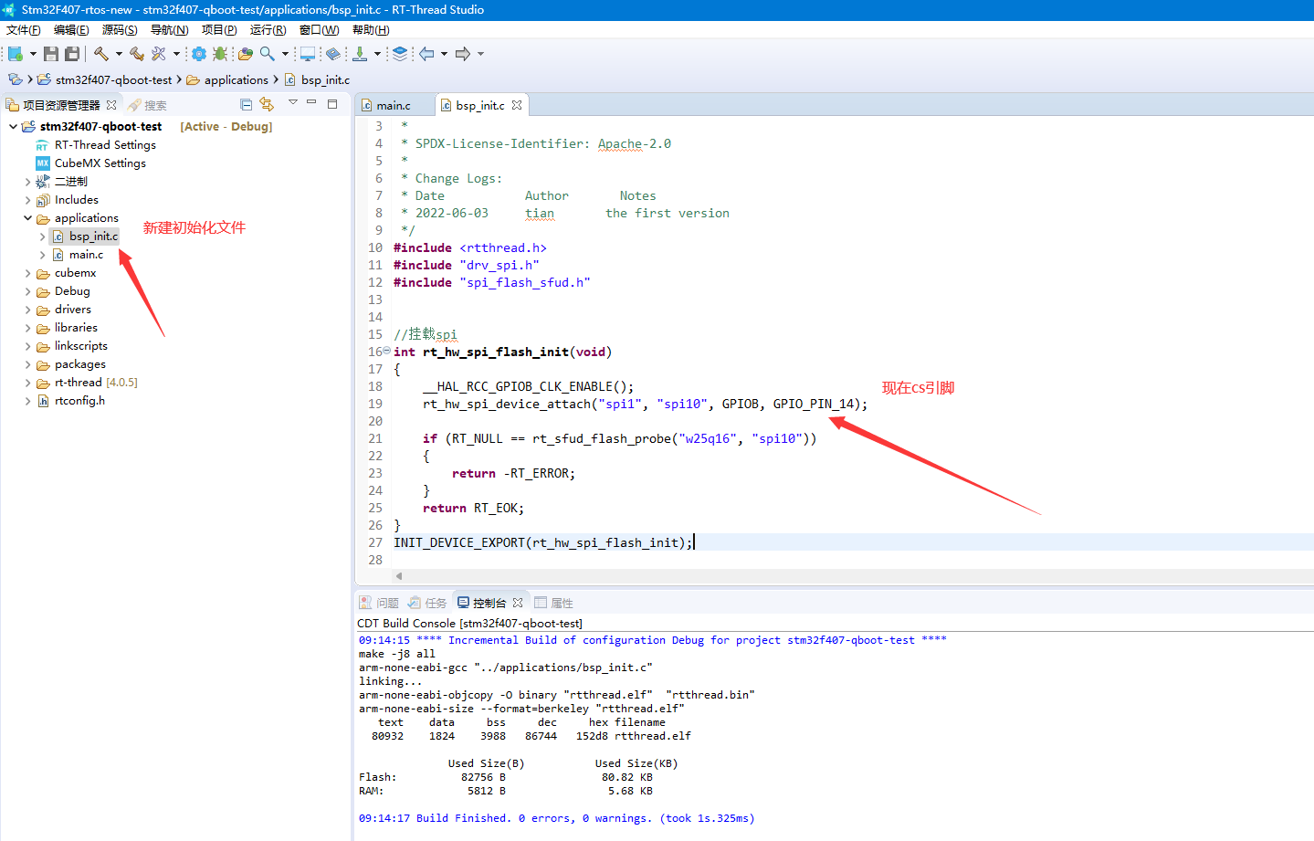This screenshot has width=1314, height=841.
Task: Open the Back navigation history dropdown
Action: click(444, 54)
